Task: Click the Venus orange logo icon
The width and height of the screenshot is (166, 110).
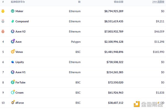Action: coord(13,52)
